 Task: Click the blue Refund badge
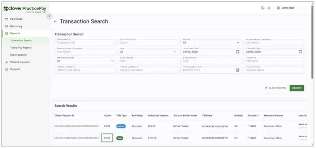click(121, 126)
